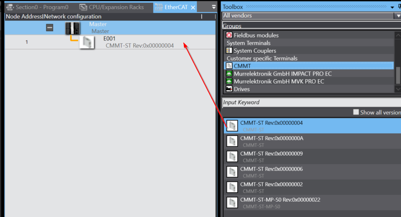Screen dimensions: 401x217
Task: Select System Couplers label text
Action: click(x=255, y=50)
